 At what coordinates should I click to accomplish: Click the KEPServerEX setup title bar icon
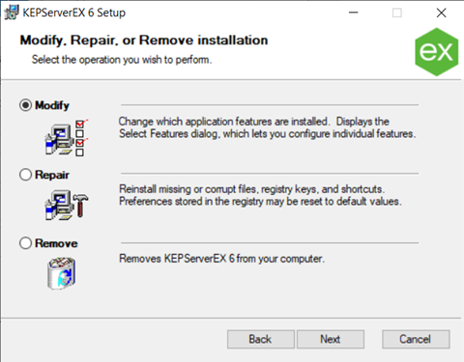click(12, 13)
